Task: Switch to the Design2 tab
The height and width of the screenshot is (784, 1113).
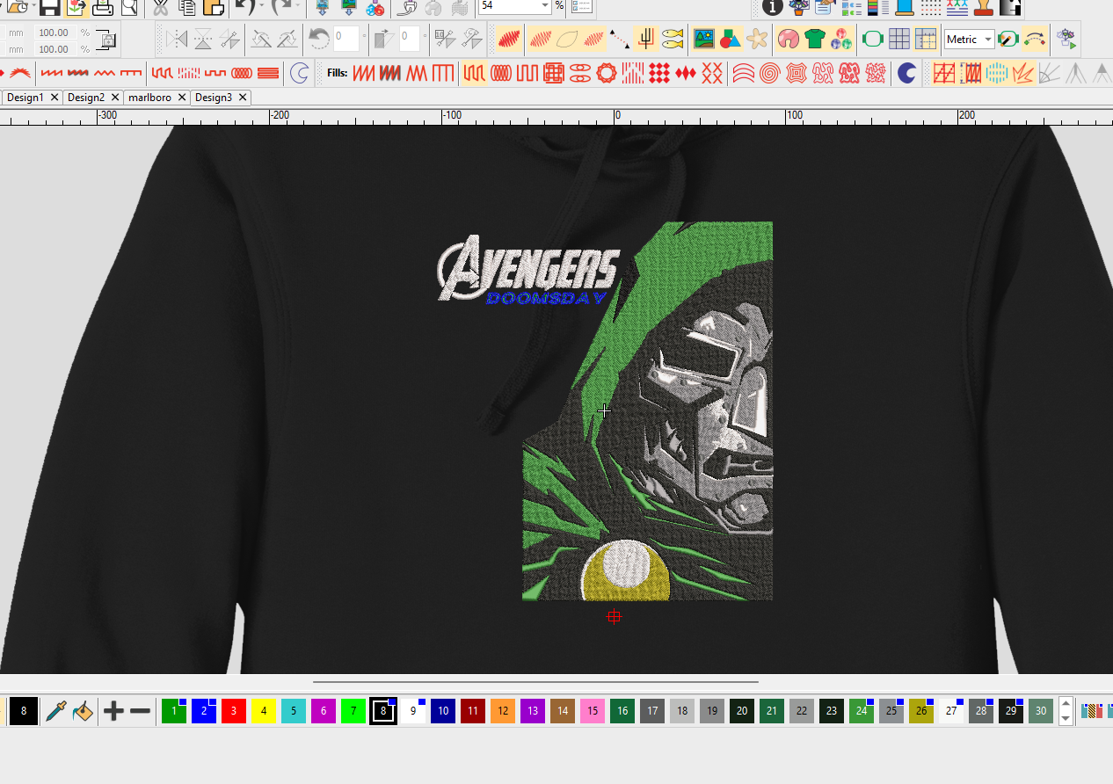Action: 86,98
